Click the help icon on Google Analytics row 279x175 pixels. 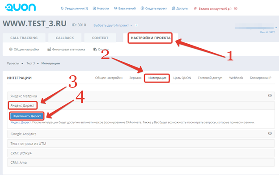(x=270, y=133)
